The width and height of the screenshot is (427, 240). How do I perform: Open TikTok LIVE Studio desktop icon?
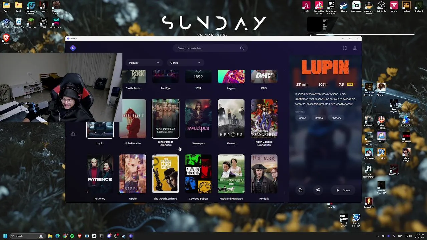tap(319, 7)
